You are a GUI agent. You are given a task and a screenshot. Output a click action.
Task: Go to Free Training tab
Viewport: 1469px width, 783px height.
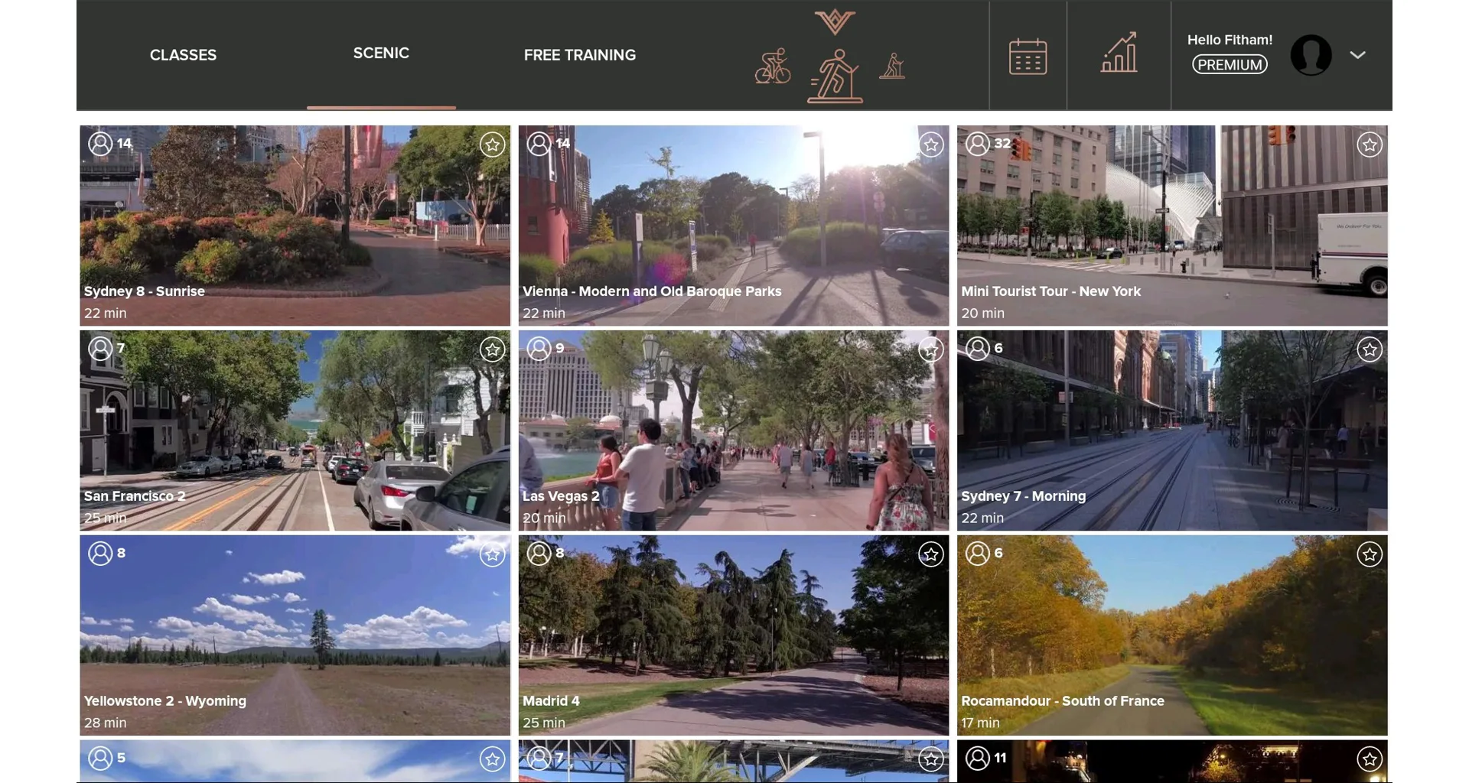[x=579, y=55]
